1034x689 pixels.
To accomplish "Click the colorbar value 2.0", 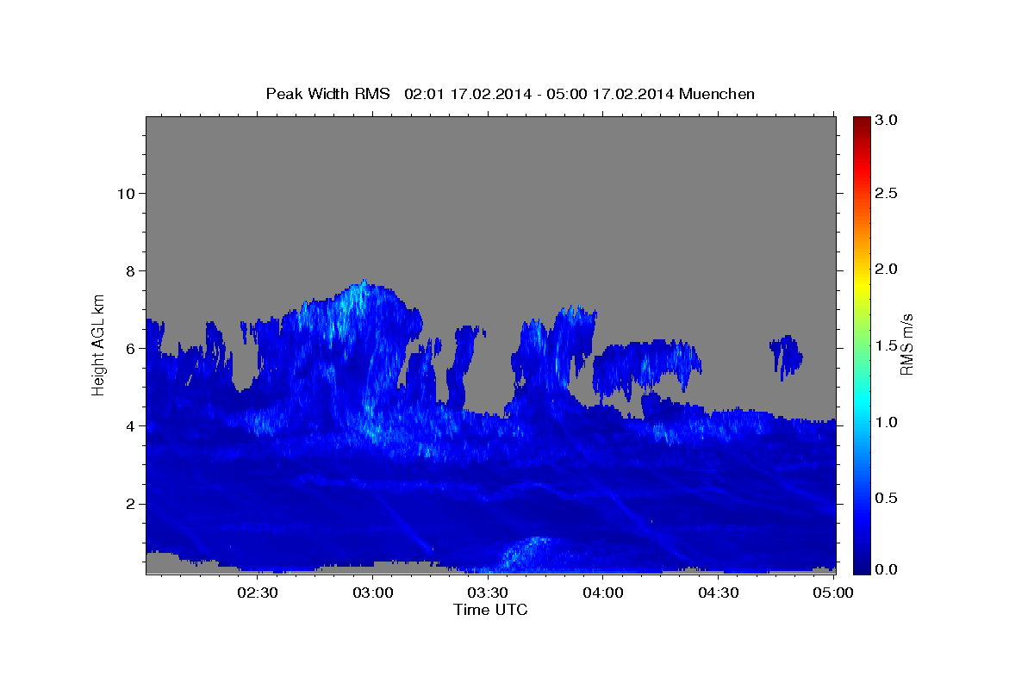I will (887, 270).
